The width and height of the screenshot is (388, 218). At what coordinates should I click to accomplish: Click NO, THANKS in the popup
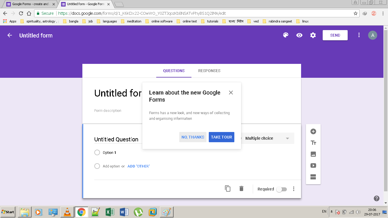click(x=193, y=137)
